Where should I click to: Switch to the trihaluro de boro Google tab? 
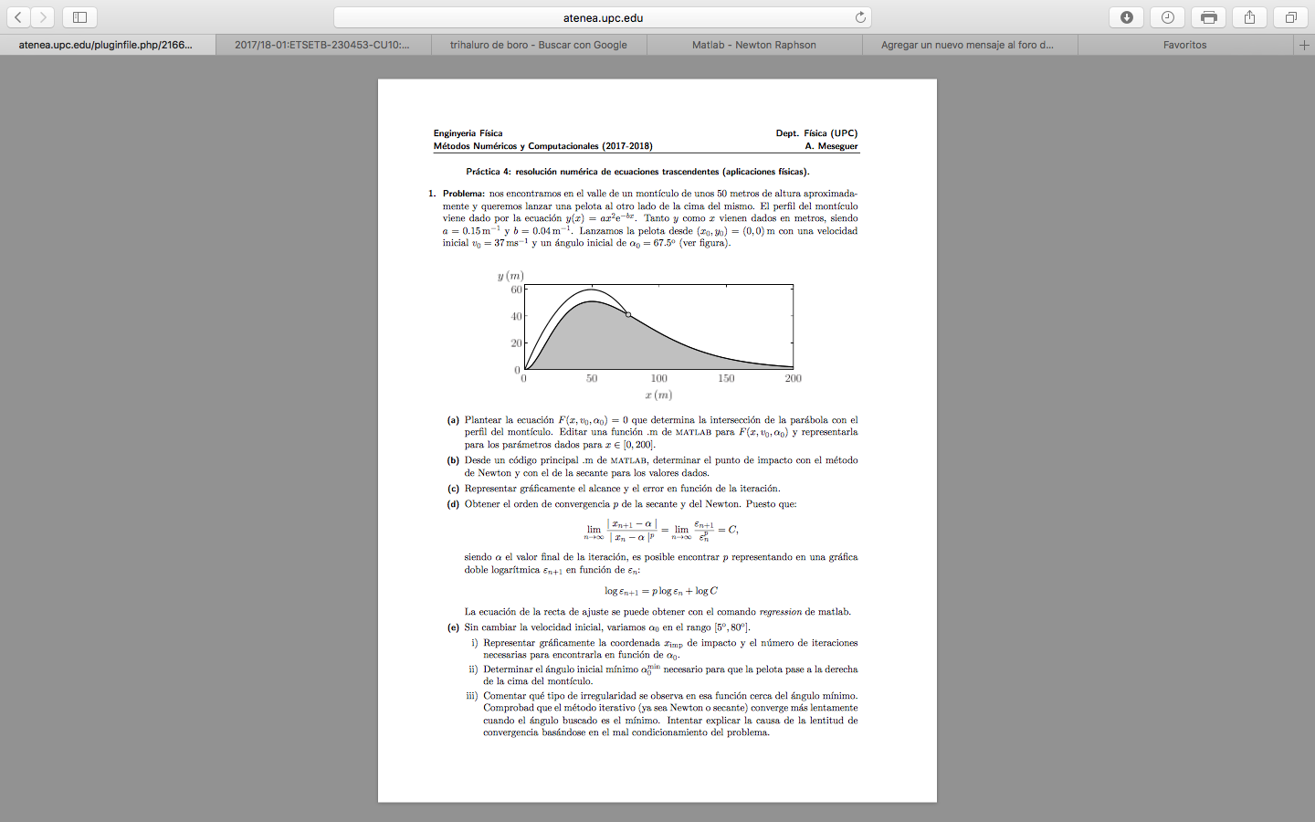point(539,45)
